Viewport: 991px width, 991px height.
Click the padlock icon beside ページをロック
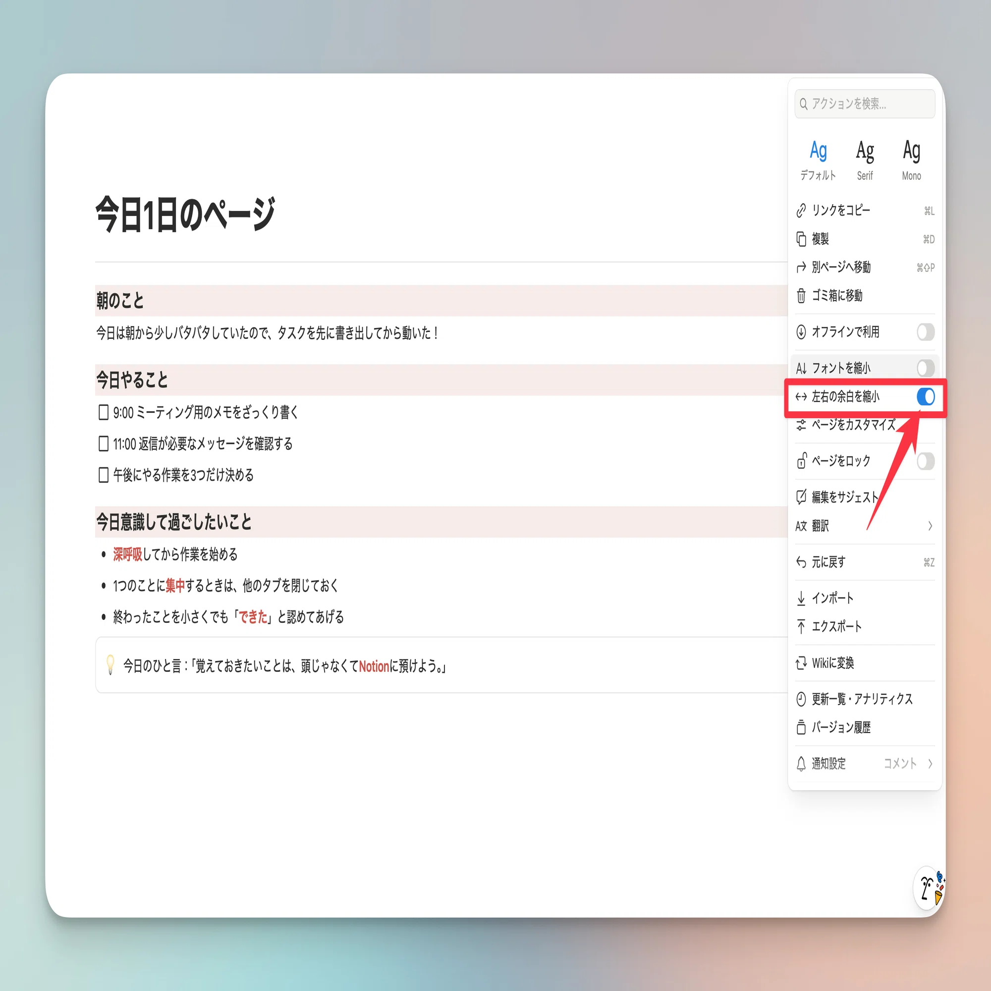click(801, 461)
